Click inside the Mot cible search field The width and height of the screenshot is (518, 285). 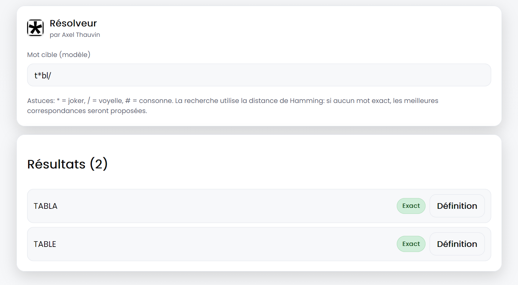click(259, 75)
